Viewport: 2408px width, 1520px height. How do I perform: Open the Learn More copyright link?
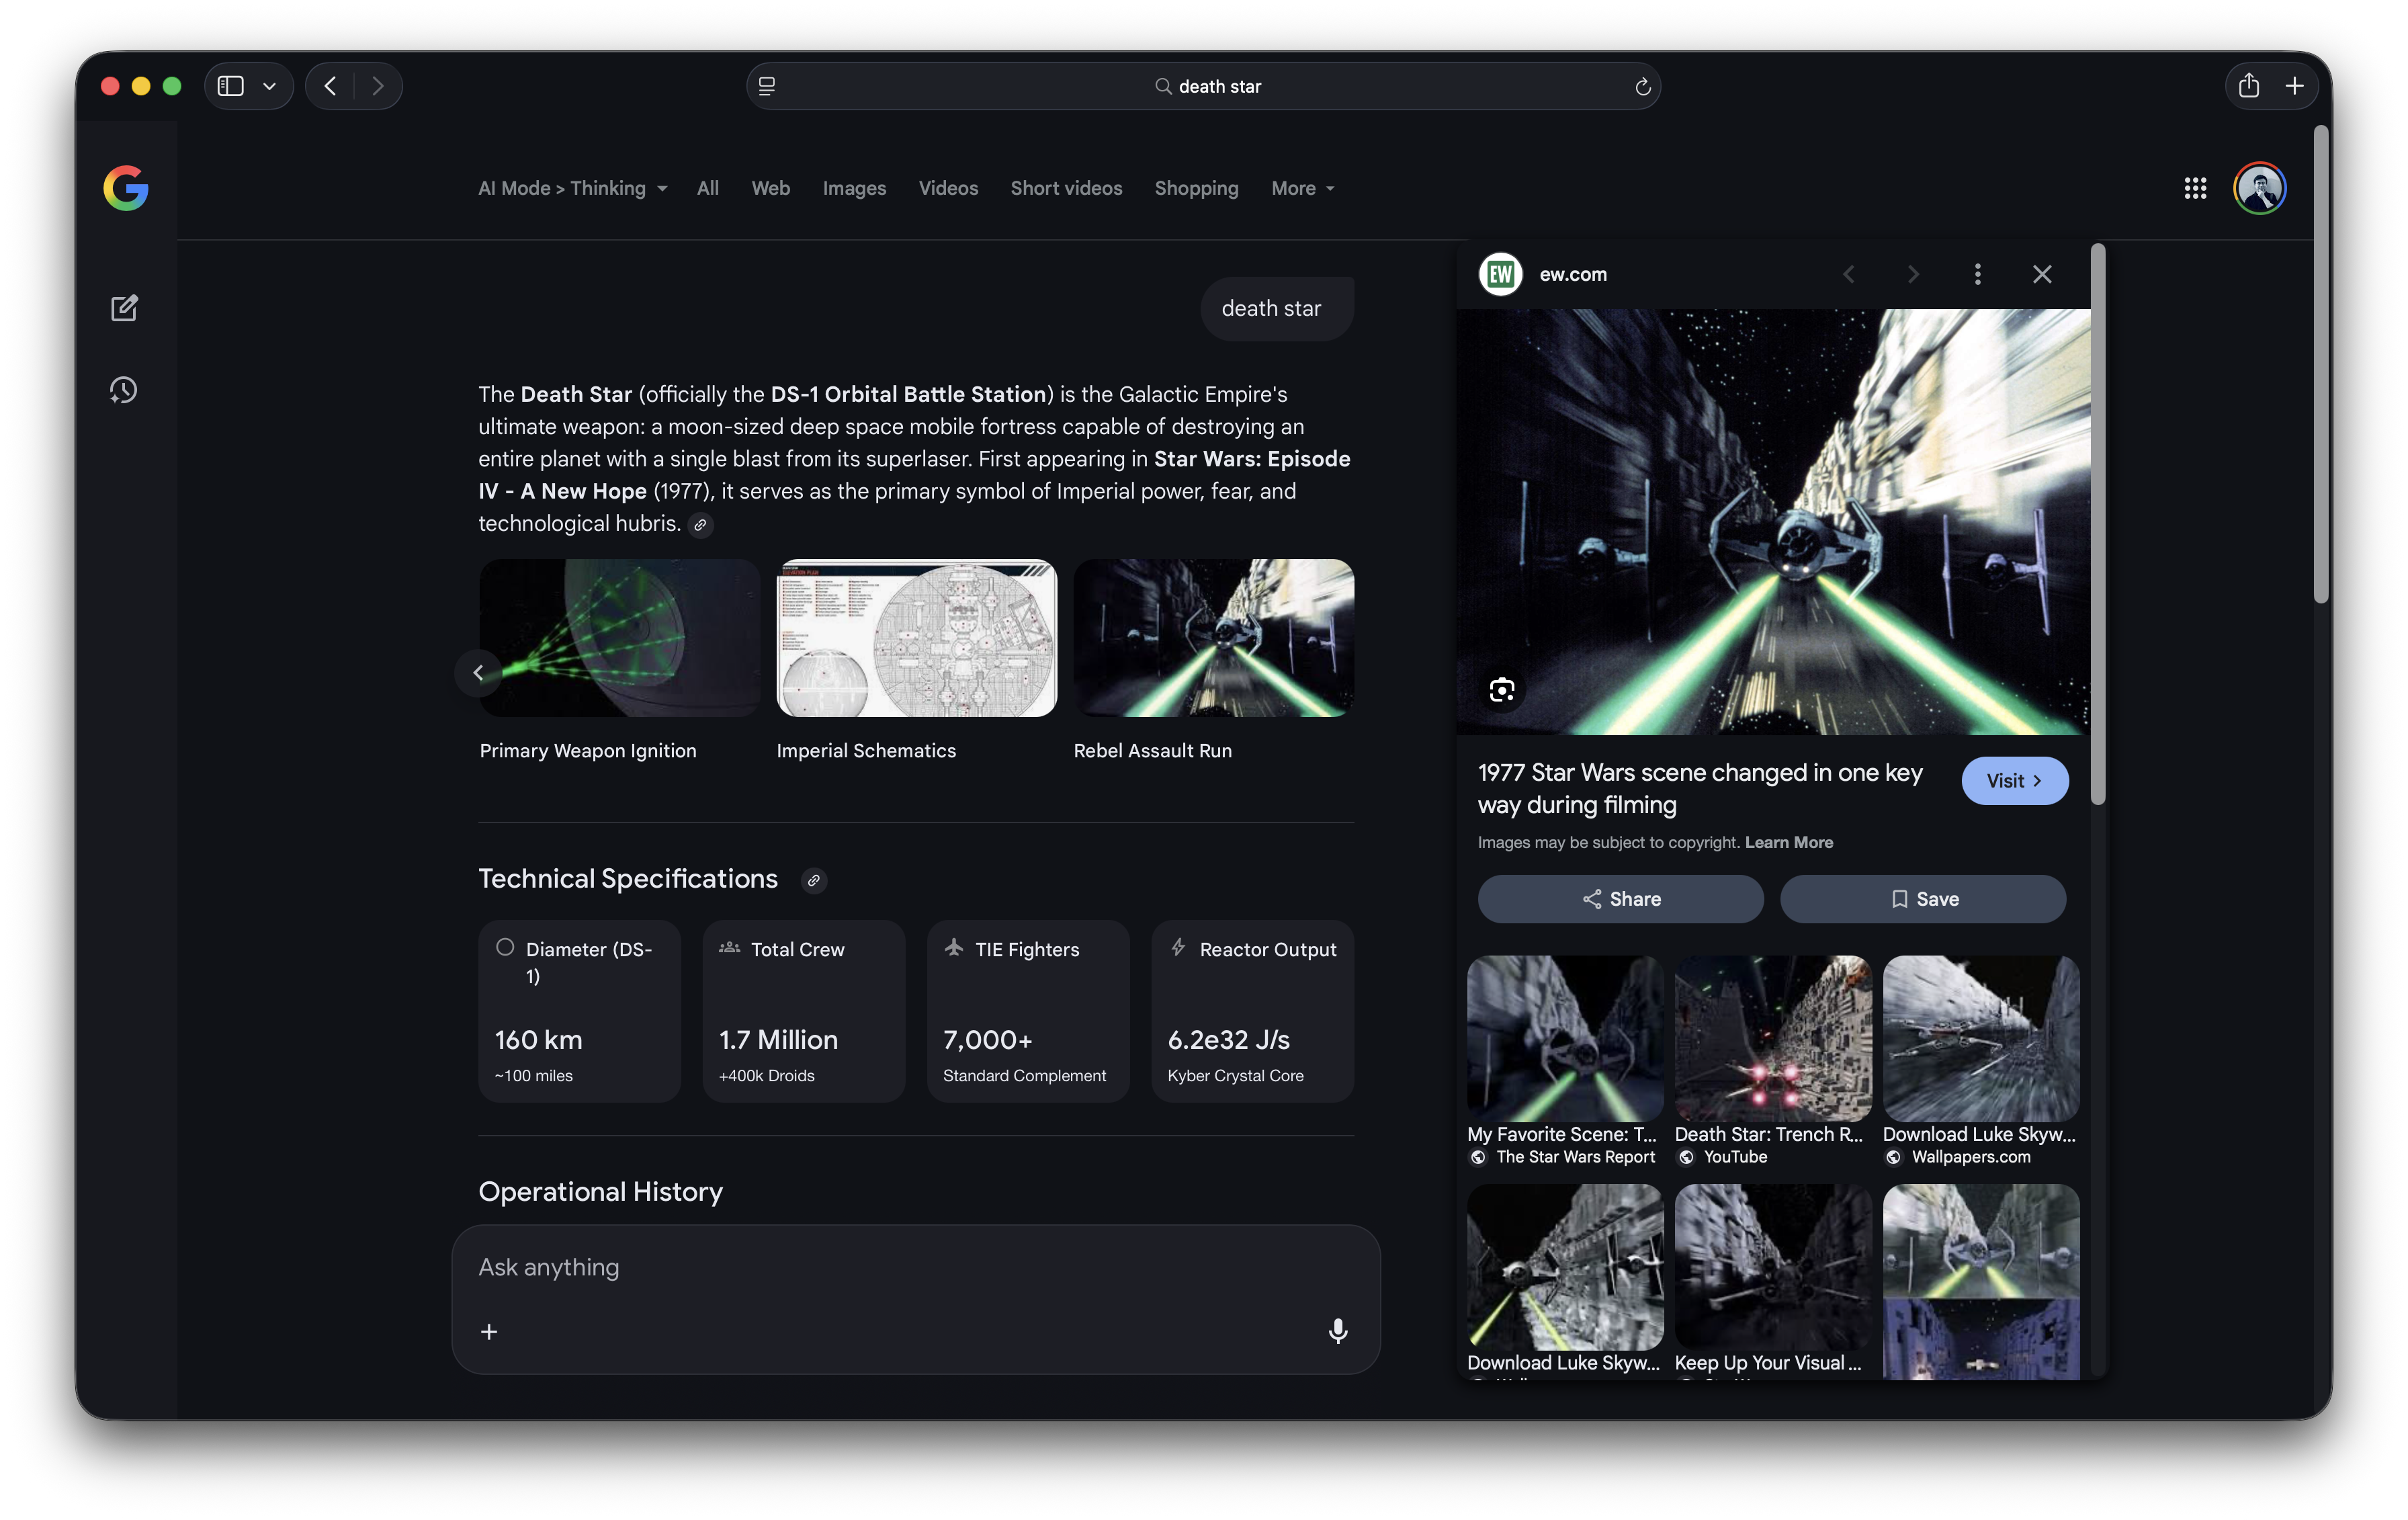pos(1788,843)
